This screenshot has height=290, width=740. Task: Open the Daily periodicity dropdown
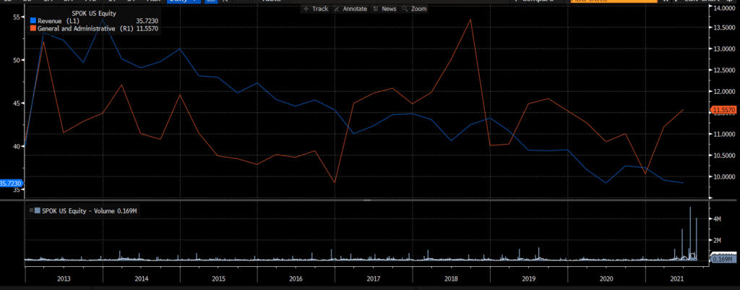[x=184, y=1]
